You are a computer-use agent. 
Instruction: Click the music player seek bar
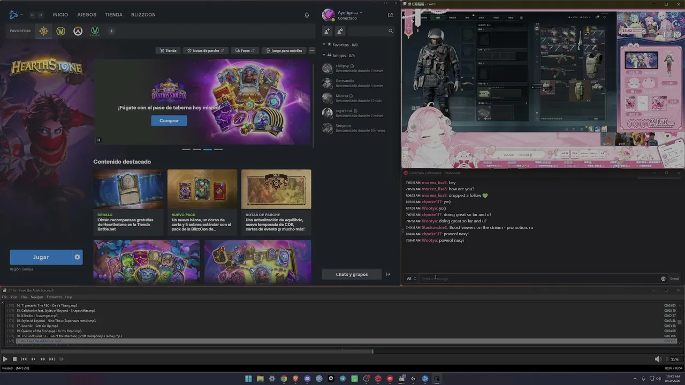pyautogui.click(x=342, y=351)
